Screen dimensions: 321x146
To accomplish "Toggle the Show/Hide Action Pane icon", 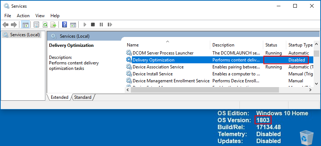I will pos(73,25).
